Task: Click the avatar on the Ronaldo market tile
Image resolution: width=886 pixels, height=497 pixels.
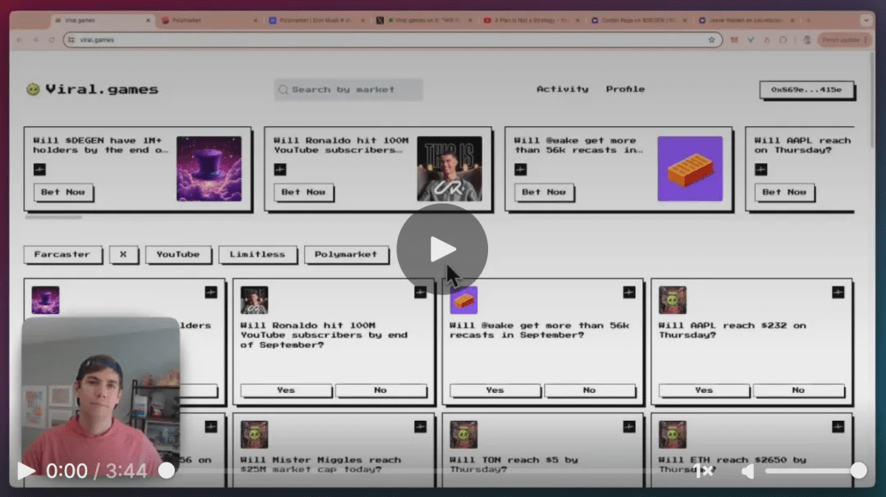Action: [254, 300]
